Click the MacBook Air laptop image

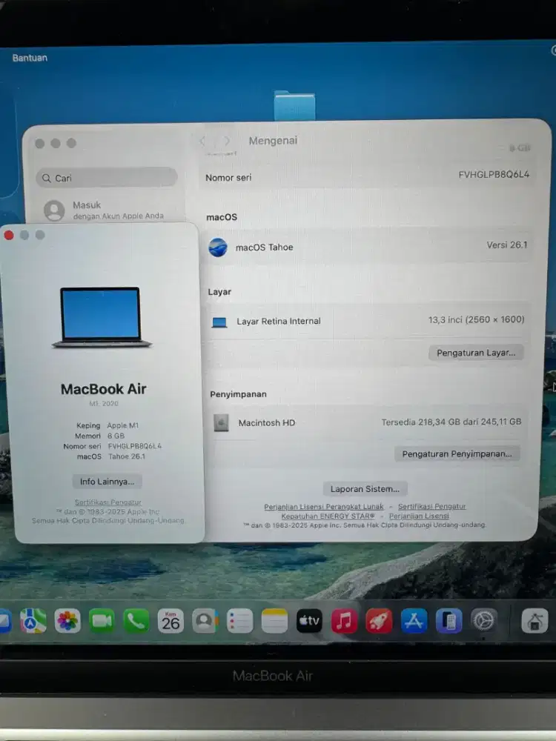pyautogui.click(x=101, y=317)
